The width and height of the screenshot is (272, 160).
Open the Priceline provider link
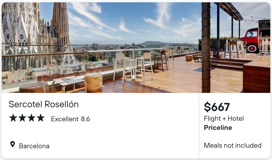pyautogui.click(x=218, y=128)
